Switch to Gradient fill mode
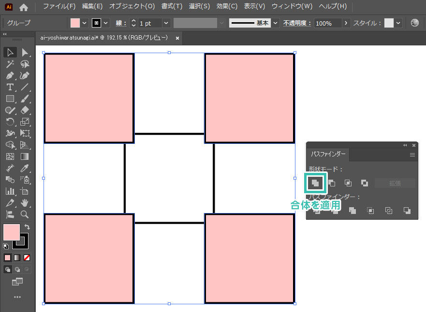The image size is (426, 312). 17,257
